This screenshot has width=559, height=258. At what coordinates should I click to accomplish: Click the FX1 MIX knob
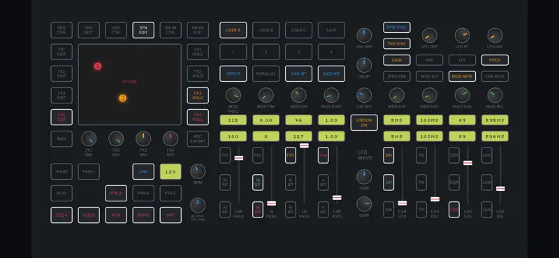(x=89, y=139)
